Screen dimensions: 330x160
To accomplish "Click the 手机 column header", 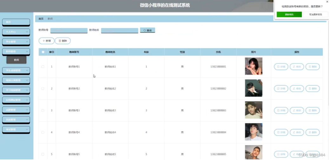I will point(218,52).
